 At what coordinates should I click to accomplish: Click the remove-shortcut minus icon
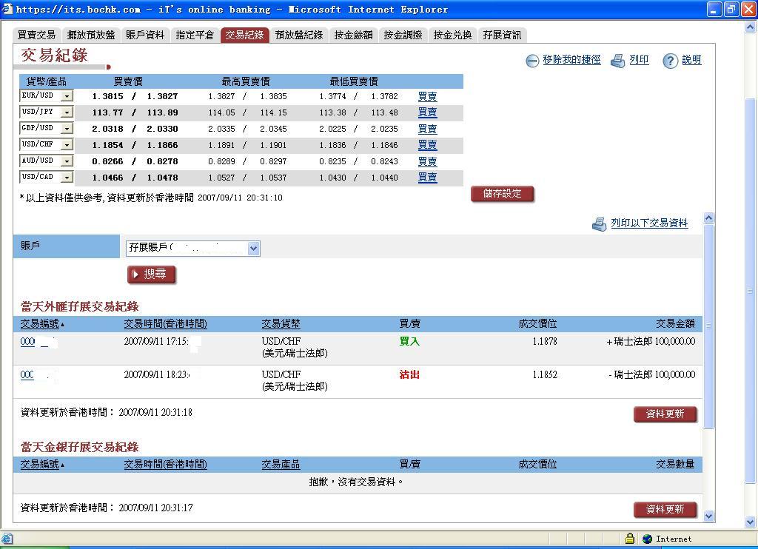pyautogui.click(x=532, y=61)
